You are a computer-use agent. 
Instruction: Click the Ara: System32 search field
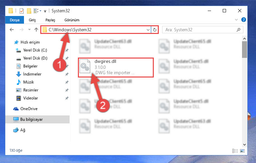(x=200, y=30)
